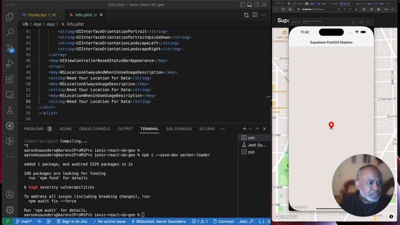The width and height of the screenshot is (400, 225).
Task: Open the Remote Explorer view
Action: (x=10, y=95)
